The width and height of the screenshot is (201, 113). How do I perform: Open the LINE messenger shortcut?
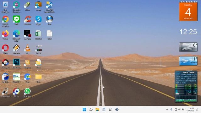(16, 19)
